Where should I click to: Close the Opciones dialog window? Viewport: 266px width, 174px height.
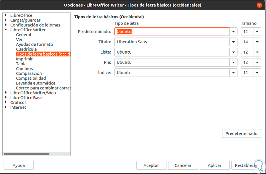click(x=259, y=5)
